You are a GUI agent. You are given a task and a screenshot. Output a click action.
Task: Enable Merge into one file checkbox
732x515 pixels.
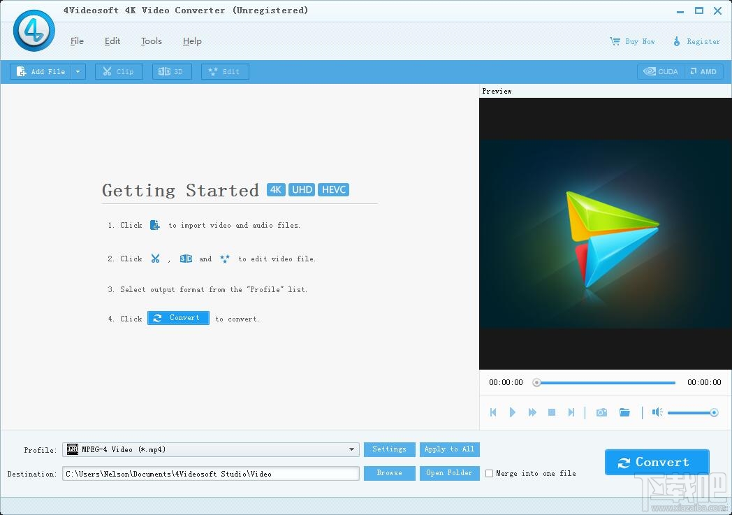[489, 474]
